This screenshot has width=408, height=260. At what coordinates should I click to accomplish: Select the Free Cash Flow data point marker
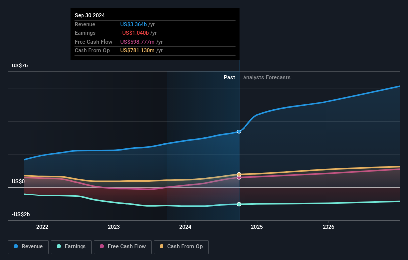[239, 178]
